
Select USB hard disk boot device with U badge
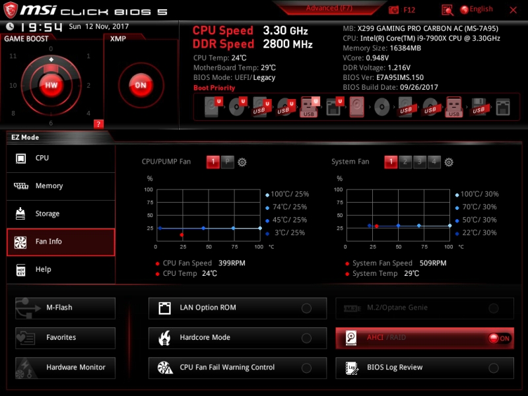[261, 107]
